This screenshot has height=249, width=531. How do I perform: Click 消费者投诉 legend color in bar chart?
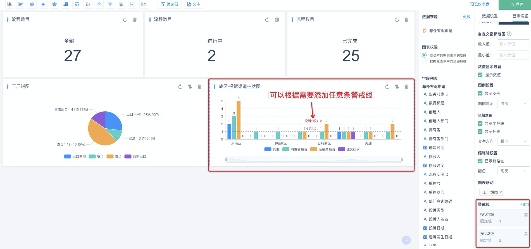pyautogui.click(x=286, y=149)
